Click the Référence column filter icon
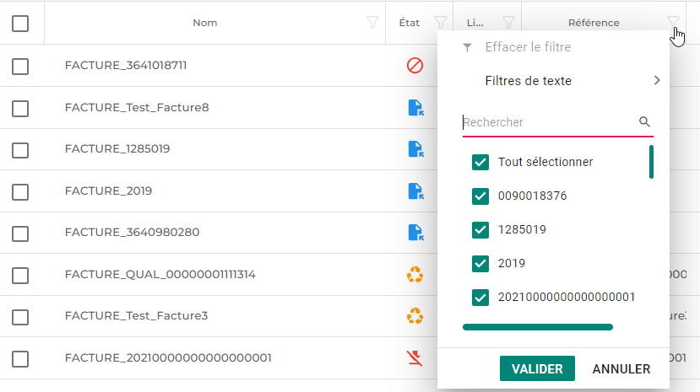700x392 pixels. coord(673,23)
